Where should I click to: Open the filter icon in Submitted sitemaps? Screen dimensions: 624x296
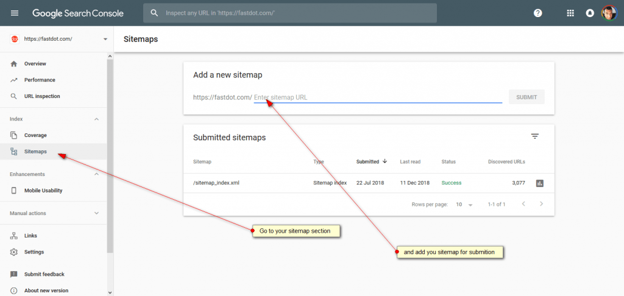click(x=535, y=136)
